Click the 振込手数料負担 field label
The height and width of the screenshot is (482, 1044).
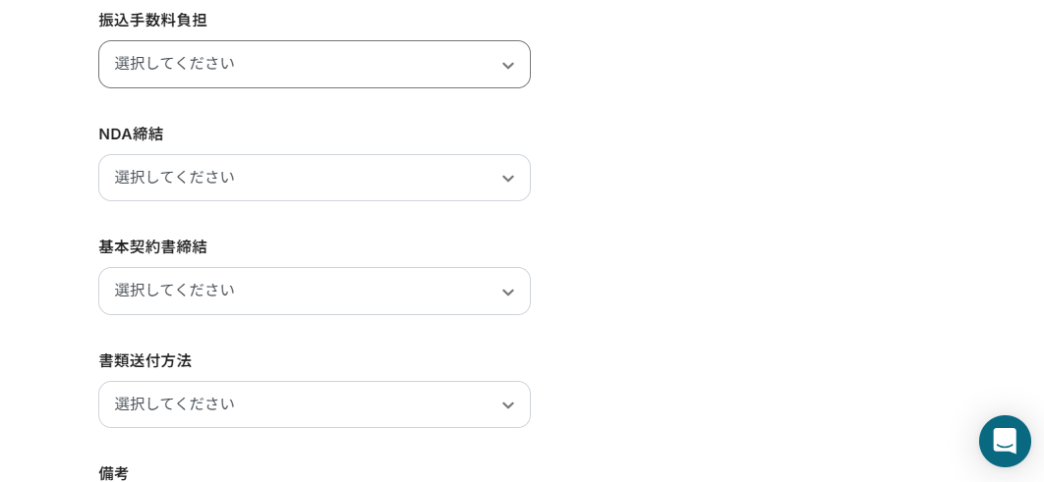coord(152,20)
